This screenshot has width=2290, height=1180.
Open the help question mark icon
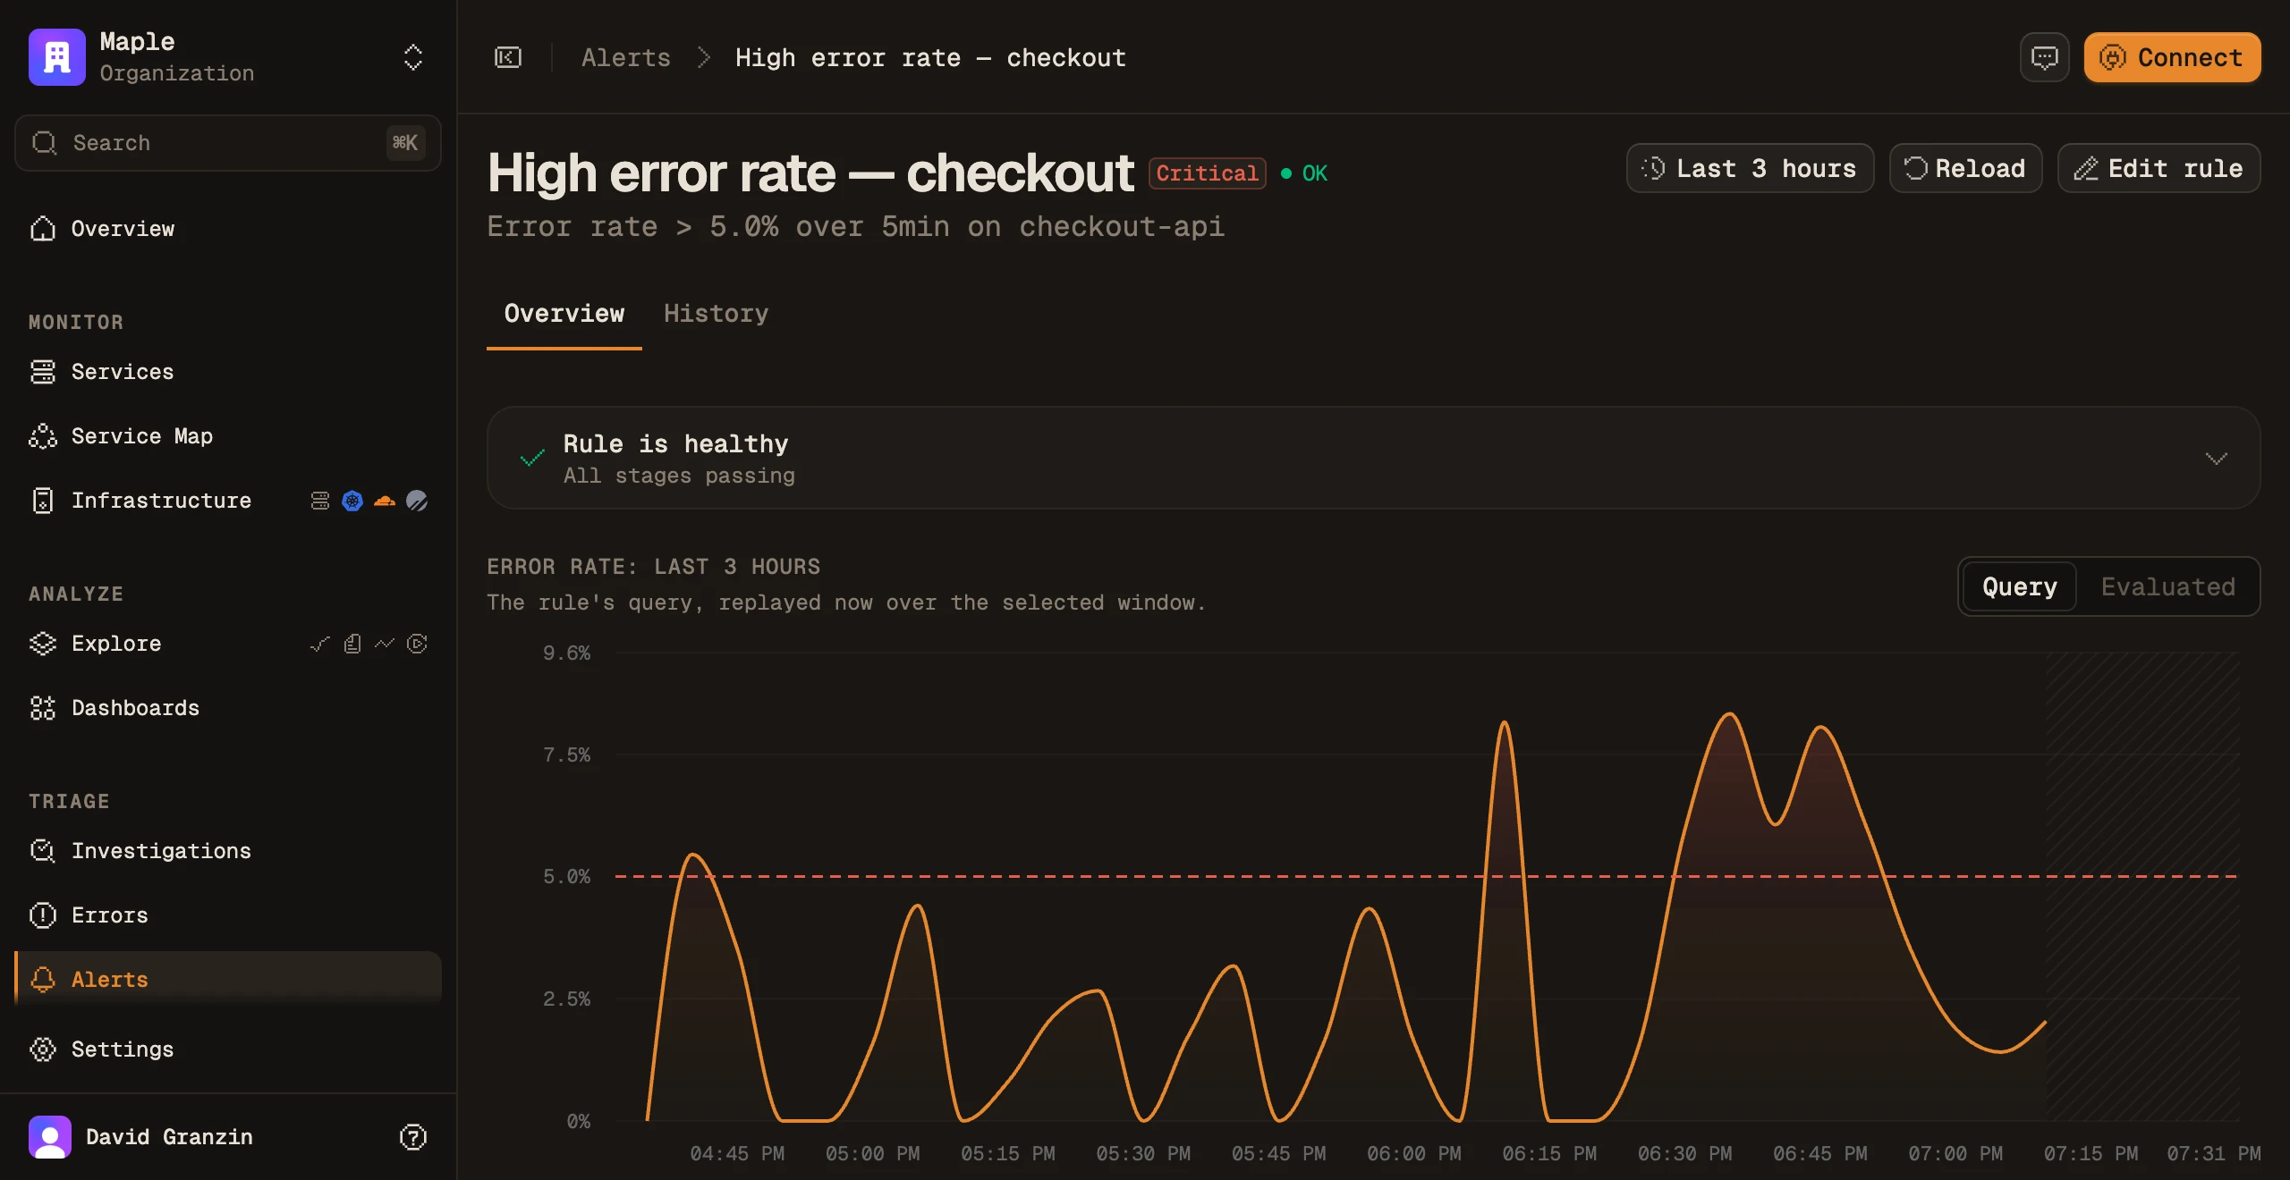tap(412, 1137)
